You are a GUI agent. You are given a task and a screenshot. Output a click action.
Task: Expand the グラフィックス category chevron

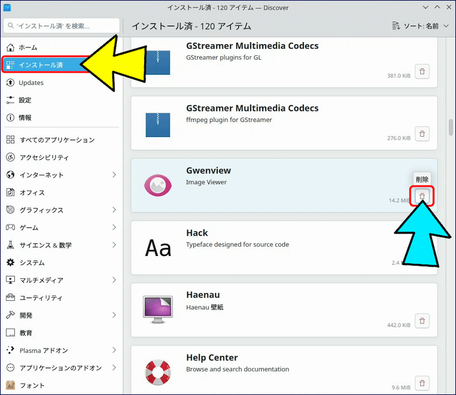pos(114,210)
